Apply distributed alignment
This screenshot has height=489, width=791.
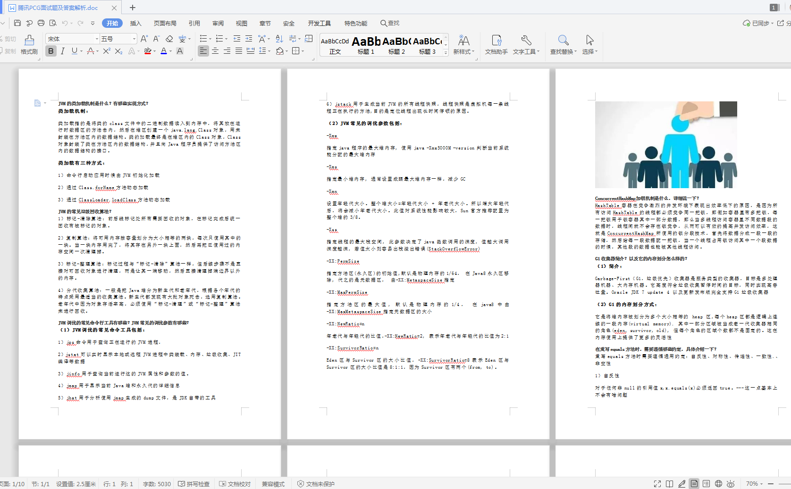[251, 51]
